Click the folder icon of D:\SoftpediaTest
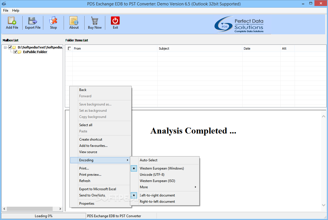The image size is (328, 220). (x=14, y=47)
